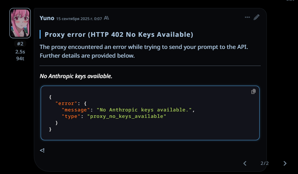
Task: Click the Anthropic model icon beside timestamp
Action: pyautogui.click(x=106, y=18)
